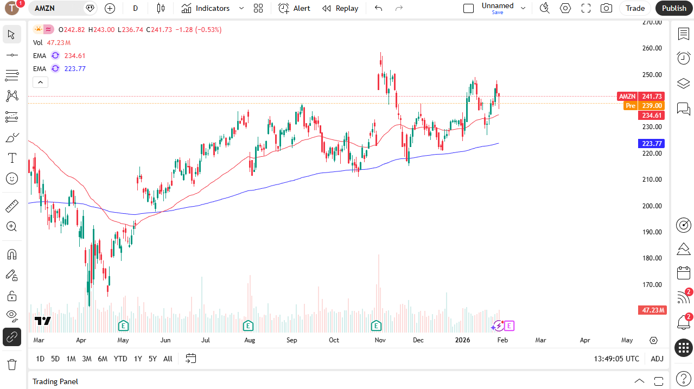Open the alerts clock panel
Image resolution: width=694 pixels, height=389 pixels.
(683, 58)
